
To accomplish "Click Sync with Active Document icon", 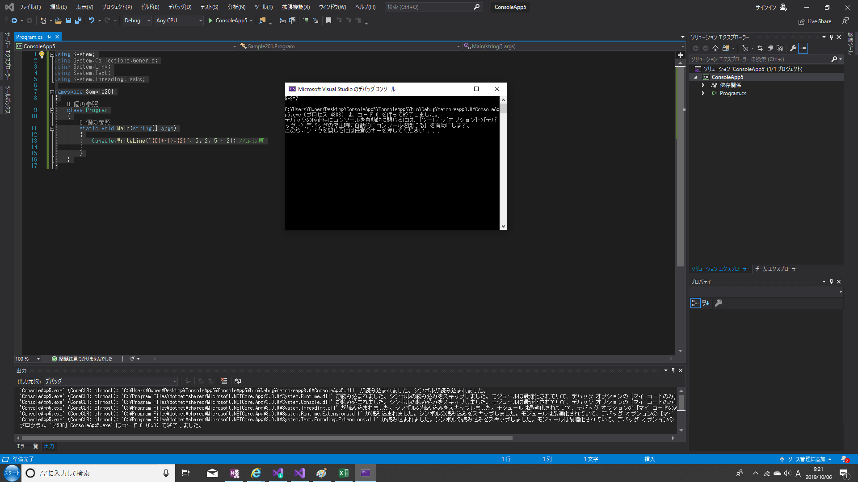I will click(x=760, y=48).
